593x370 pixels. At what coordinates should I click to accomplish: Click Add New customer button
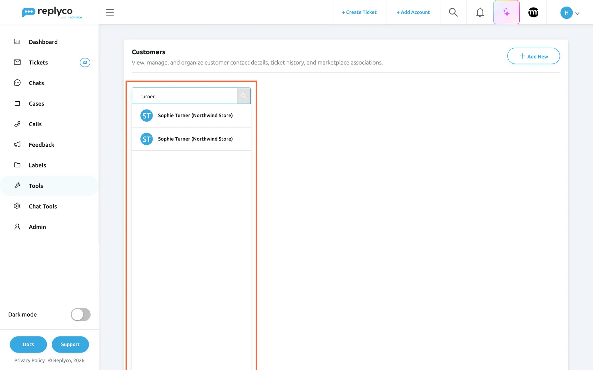pyautogui.click(x=533, y=56)
